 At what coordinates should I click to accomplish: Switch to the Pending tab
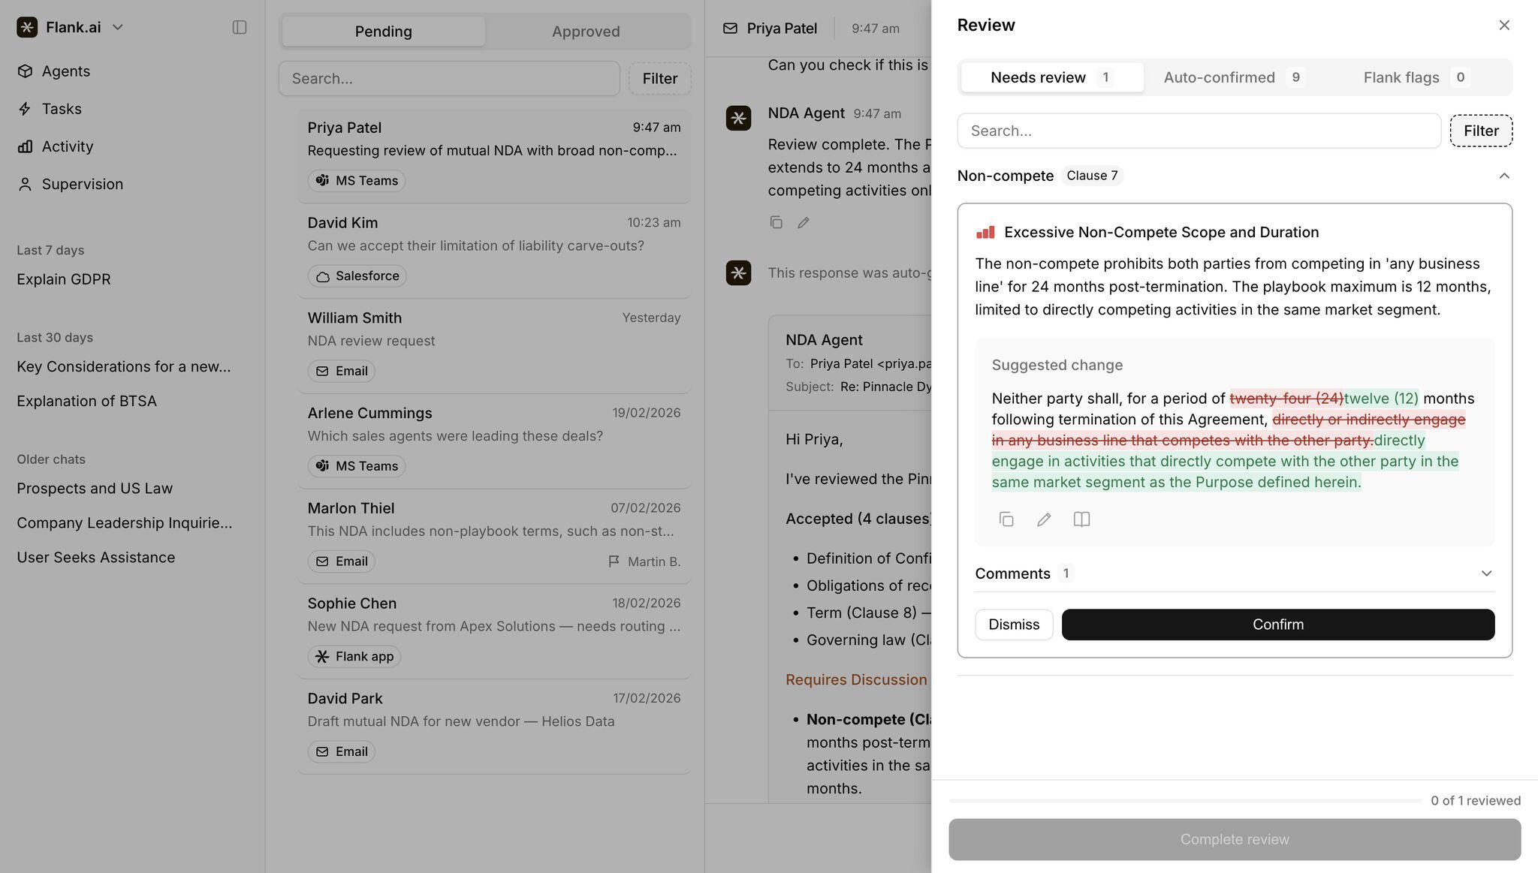[x=384, y=32]
